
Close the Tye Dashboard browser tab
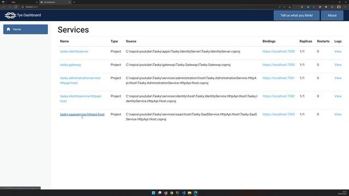point(69,2)
